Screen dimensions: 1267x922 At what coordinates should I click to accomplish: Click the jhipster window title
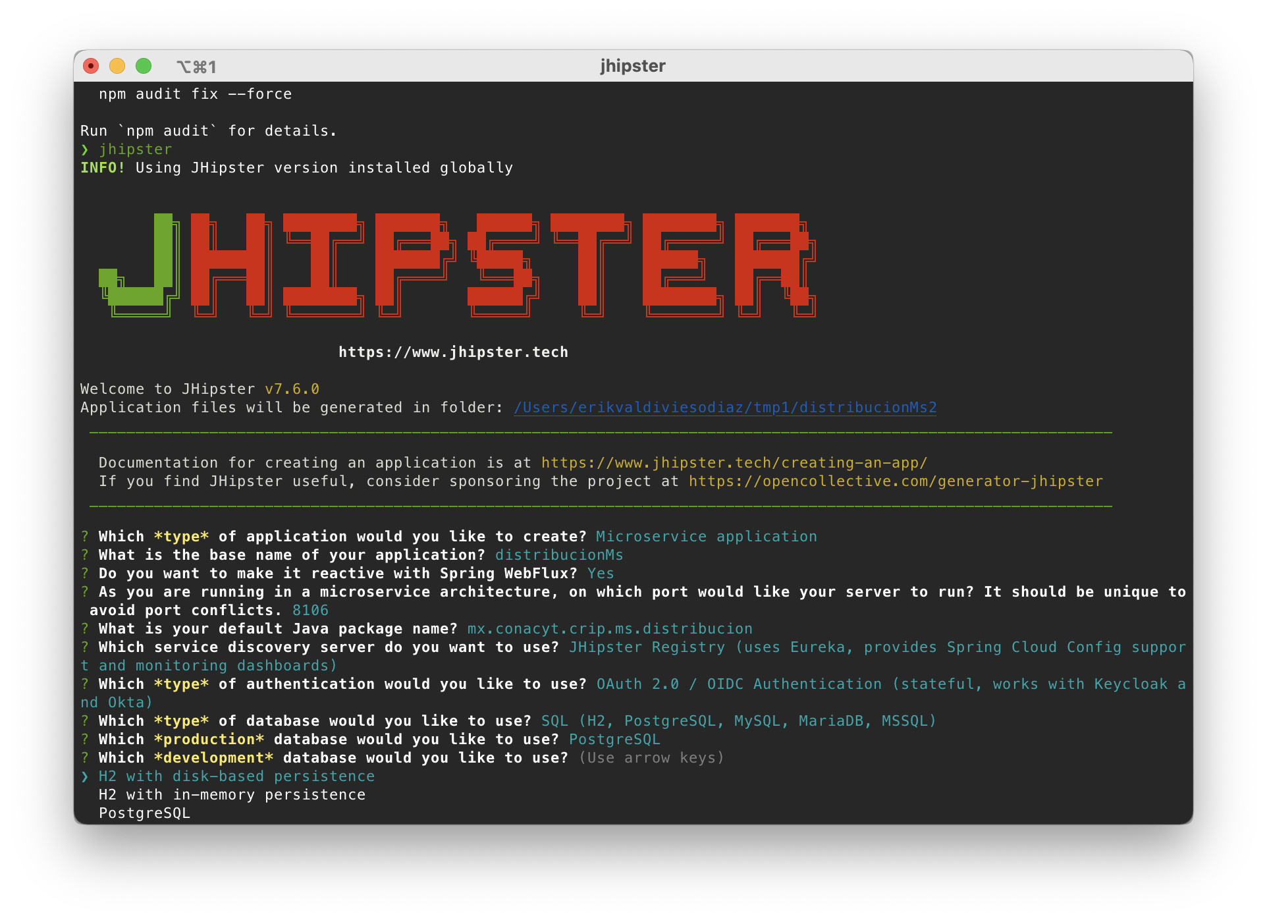point(633,66)
